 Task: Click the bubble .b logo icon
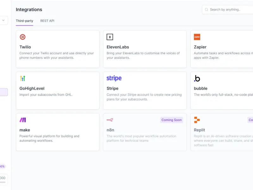(197, 78)
